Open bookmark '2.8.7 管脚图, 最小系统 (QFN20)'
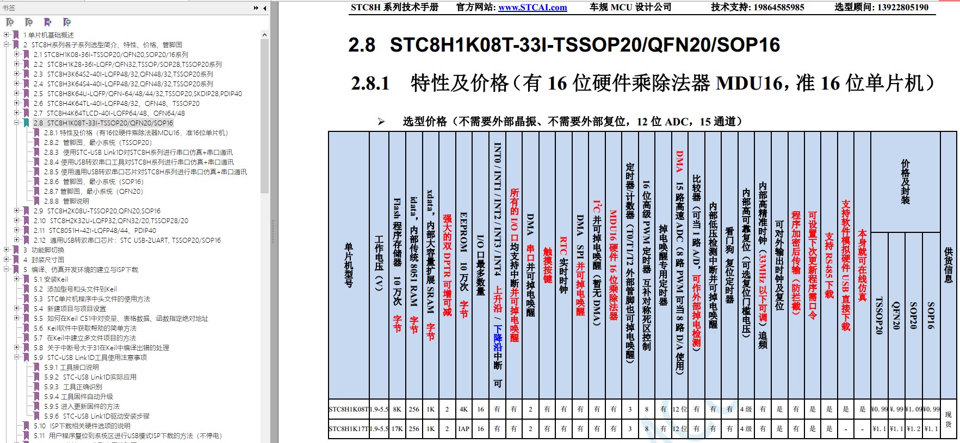 click(x=94, y=191)
